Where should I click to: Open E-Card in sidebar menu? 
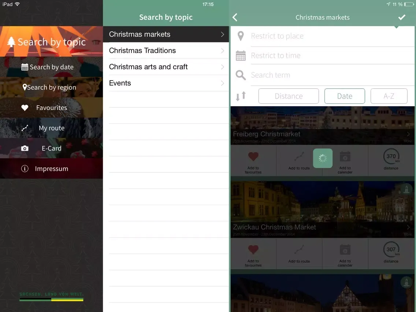pyautogui.click(x=52, y=148)
